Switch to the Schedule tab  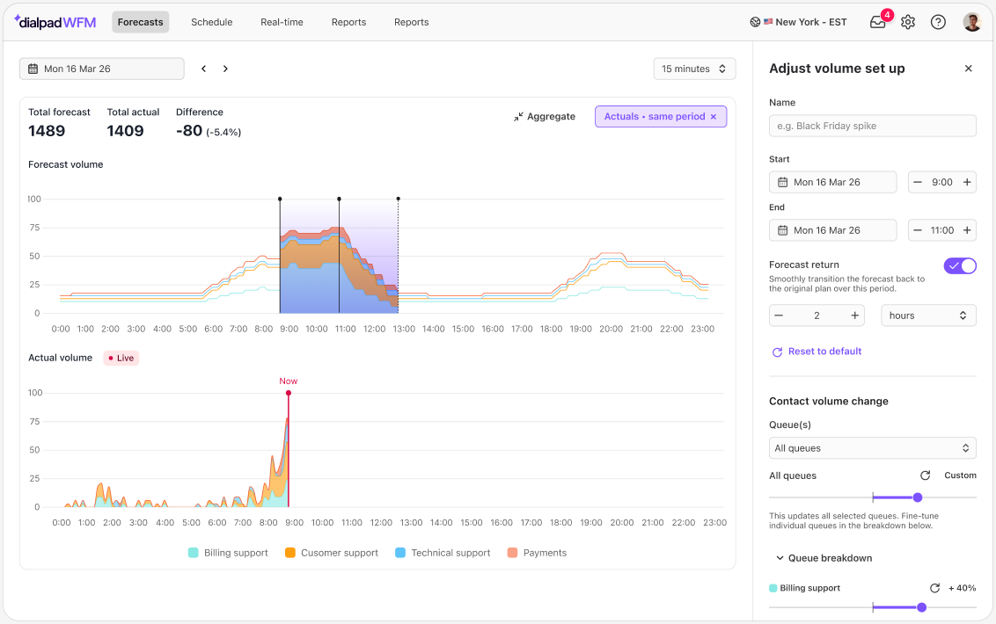(x=211, y=22)
